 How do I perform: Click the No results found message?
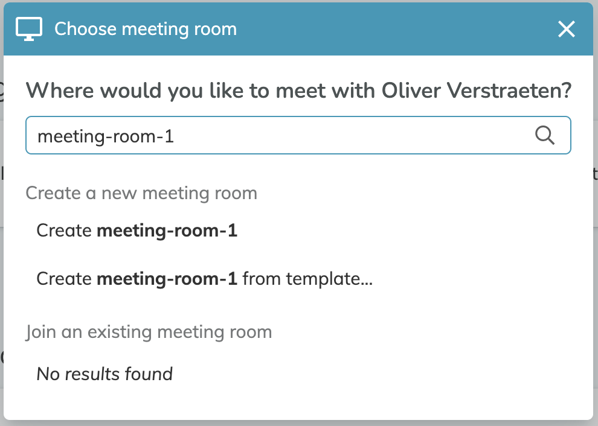click(x=104, y=374)
